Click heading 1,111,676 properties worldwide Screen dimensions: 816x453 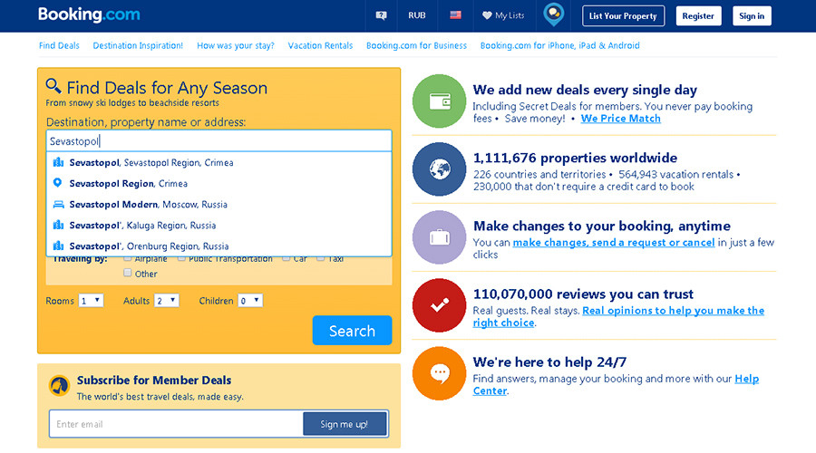click(x=575, y=159)
